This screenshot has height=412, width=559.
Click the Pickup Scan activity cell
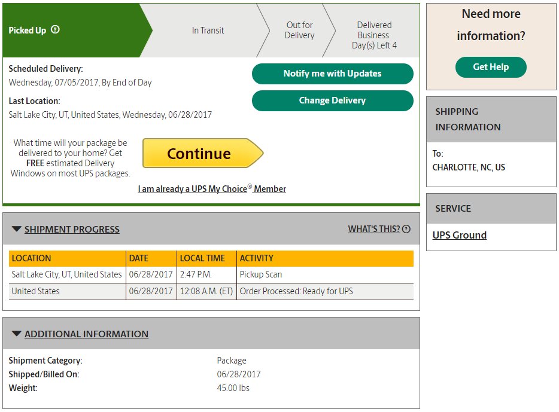coord(325,274)
